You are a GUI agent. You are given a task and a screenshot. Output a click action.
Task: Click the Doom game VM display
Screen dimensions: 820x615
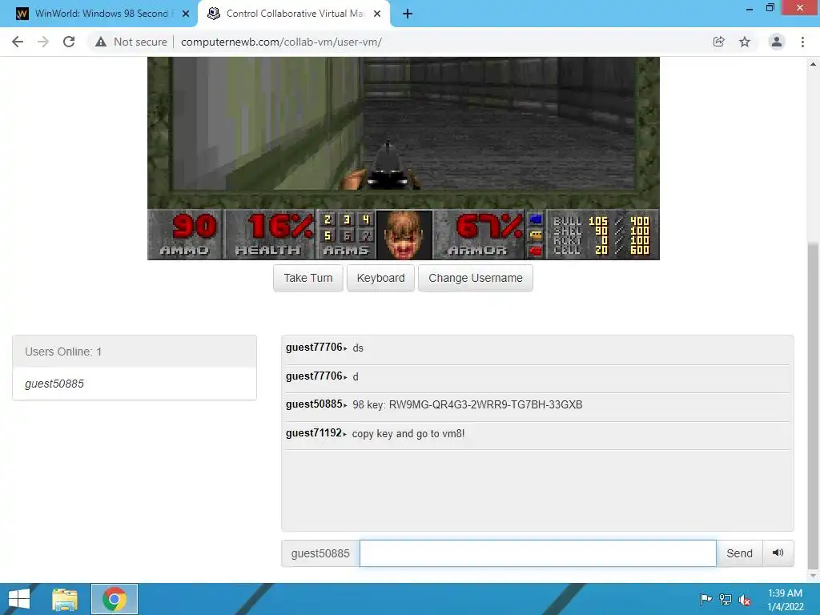click(x=404, y=159)
